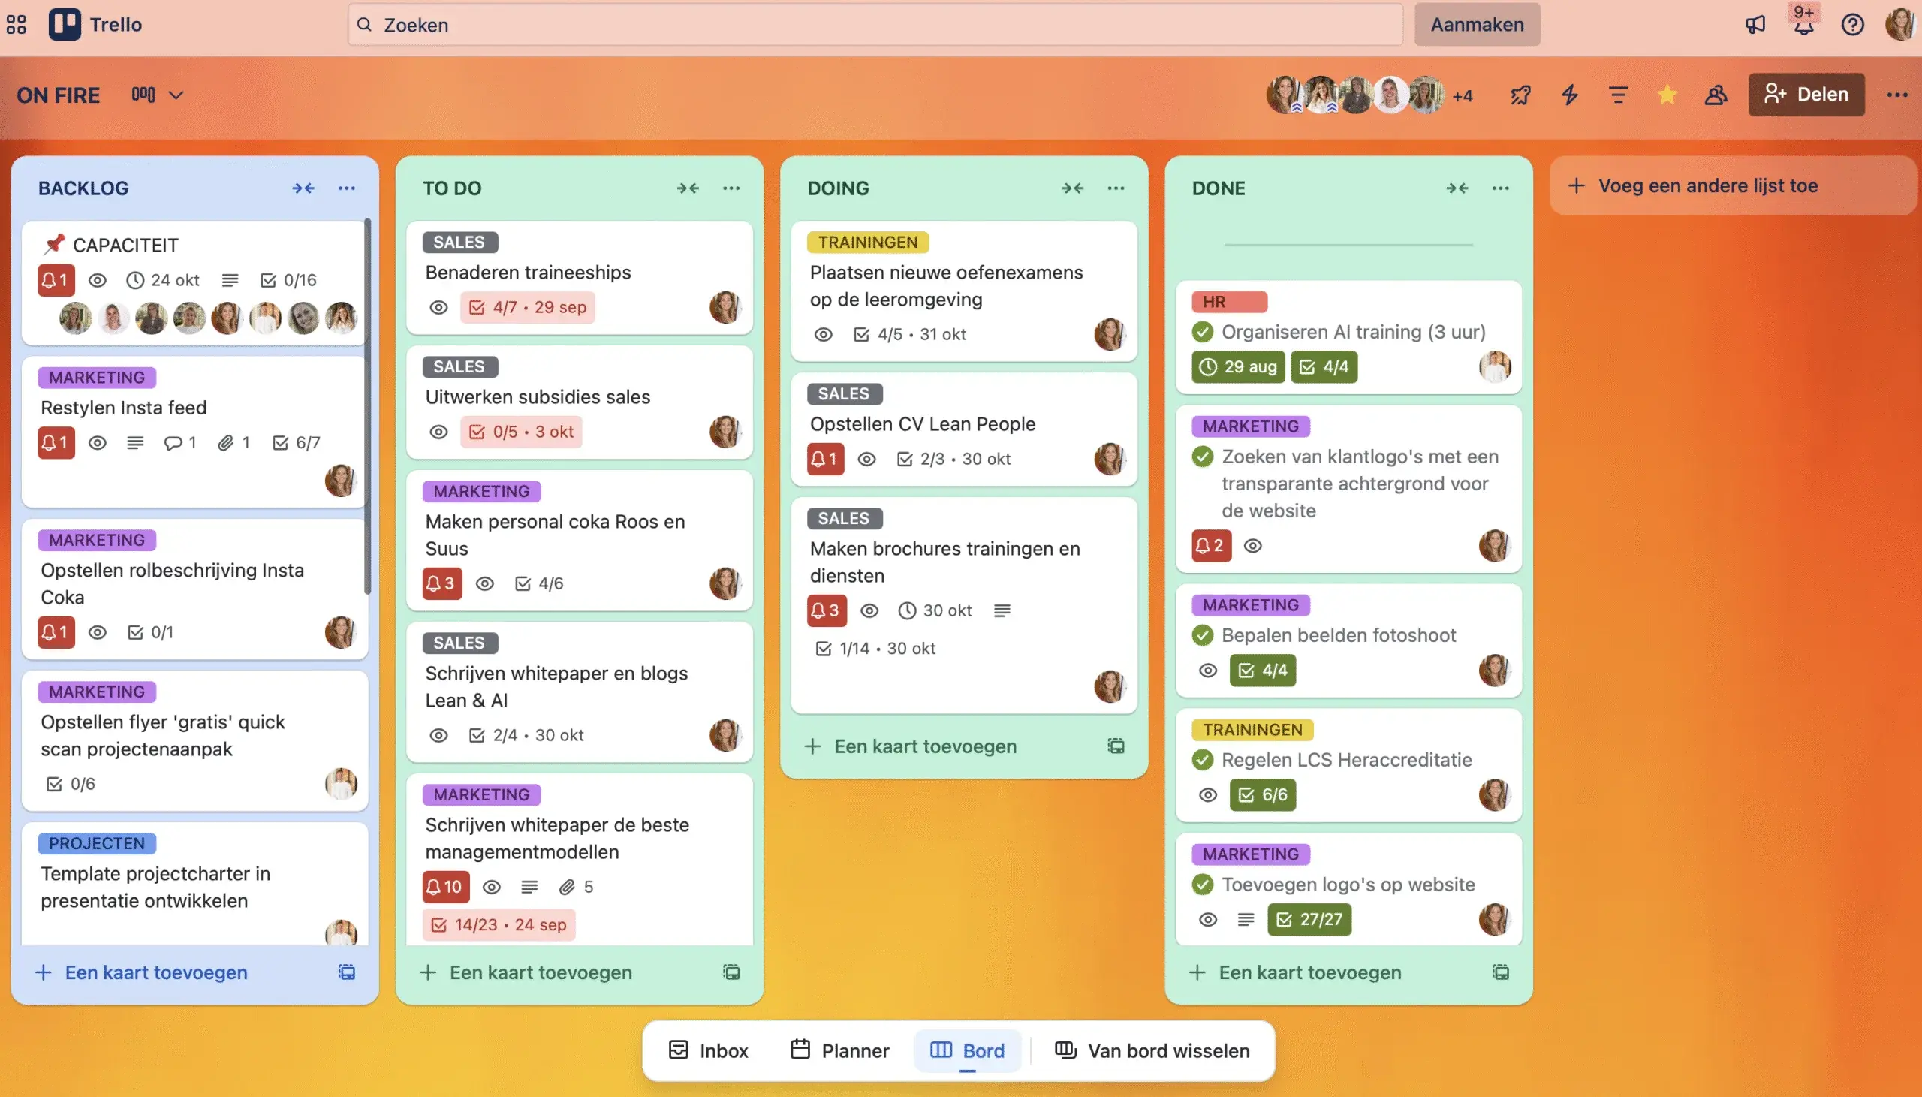This screenshot has width=1922, height=1097.
Task: Collapse the BACKLOG list
Action: click(303, 188)
